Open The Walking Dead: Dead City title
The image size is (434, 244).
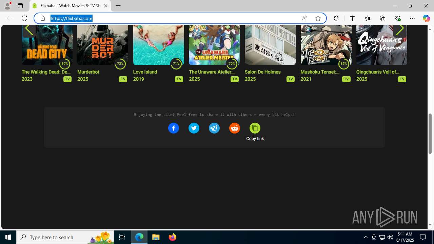[x=46, y=72]
